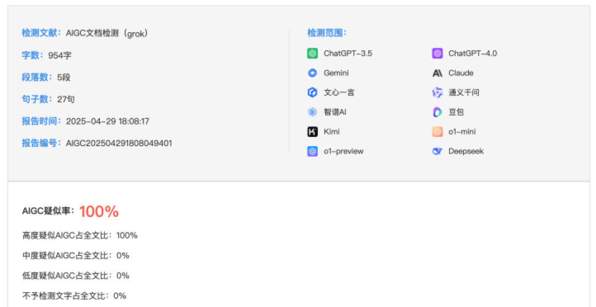Click the 检测文献 label
The image size is (596, 307).
pos(41,33)
